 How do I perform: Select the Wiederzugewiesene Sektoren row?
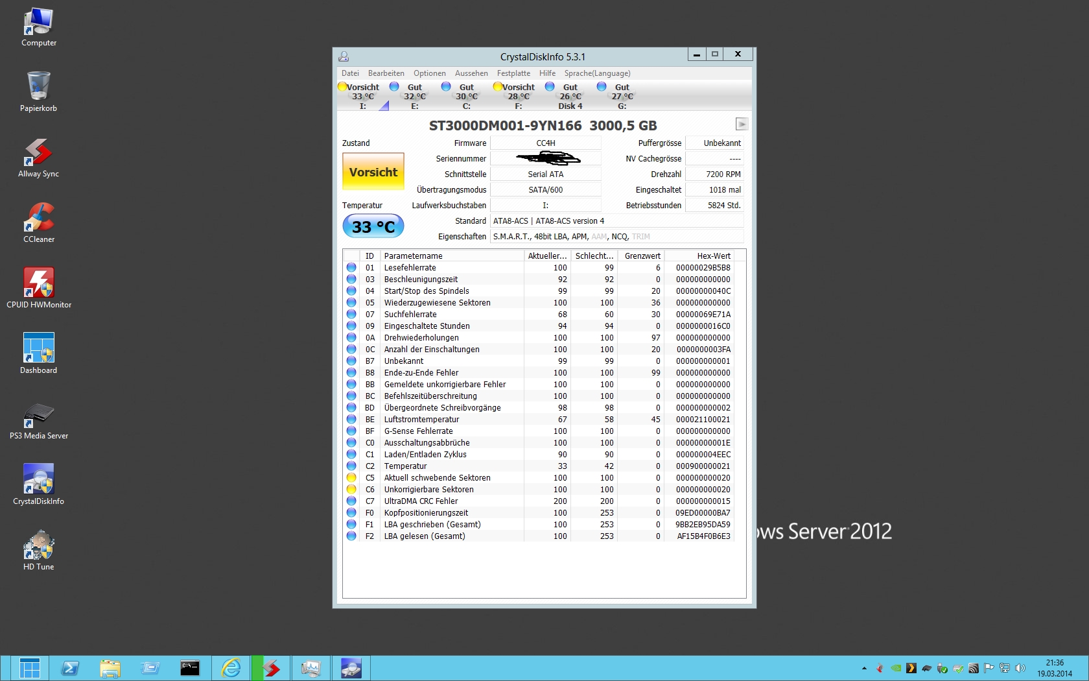(x=539, y=302)
